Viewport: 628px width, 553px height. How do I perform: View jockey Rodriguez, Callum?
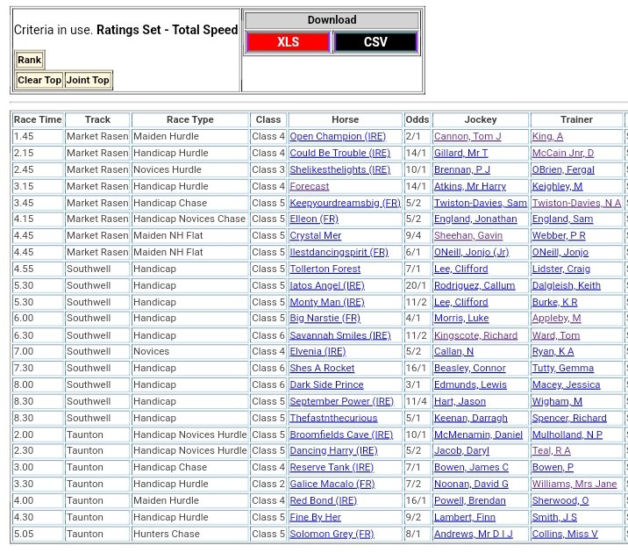[x=473, y=285]
